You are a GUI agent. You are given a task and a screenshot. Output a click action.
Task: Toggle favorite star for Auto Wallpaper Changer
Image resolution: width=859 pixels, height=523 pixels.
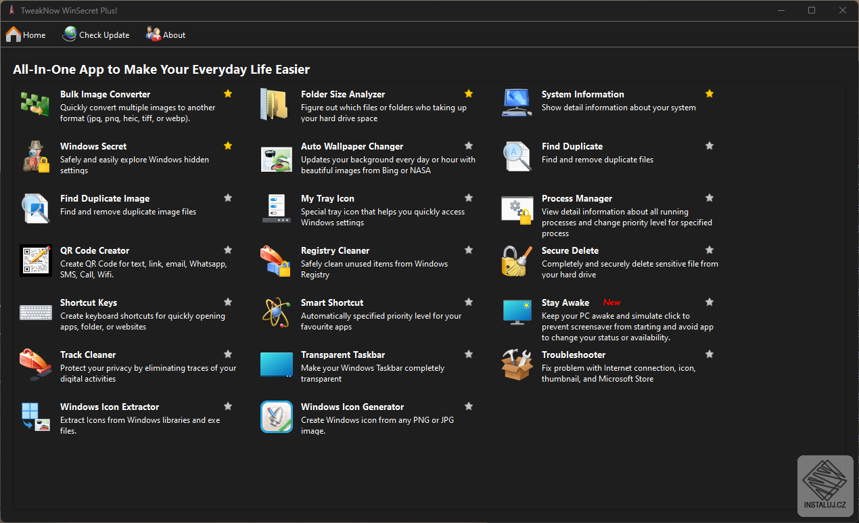point(469,145)
